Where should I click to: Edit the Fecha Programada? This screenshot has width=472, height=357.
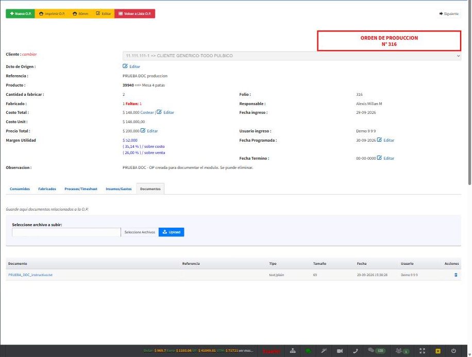point(385,140)
